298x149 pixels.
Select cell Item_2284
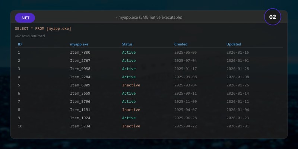click(x=80, y=77)
